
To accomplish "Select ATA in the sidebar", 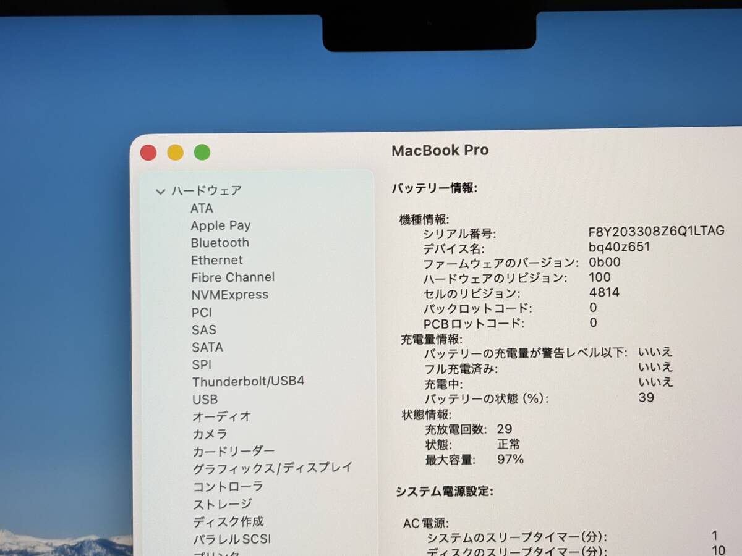I will click(x=202, y=208).
